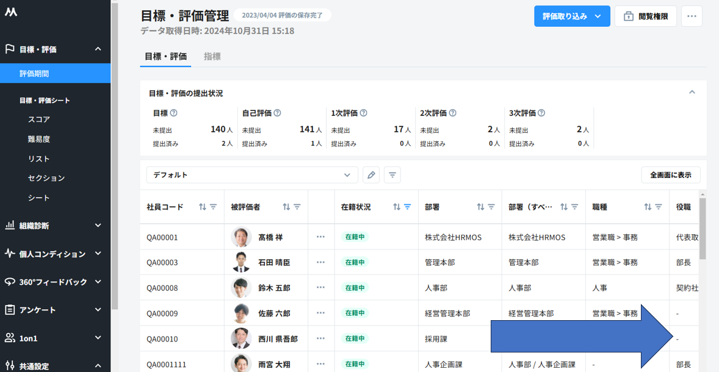The width and height of the screenshot is (719, 372).
Task: Click the filter icon next to the edit pencil
Action: 392,175
